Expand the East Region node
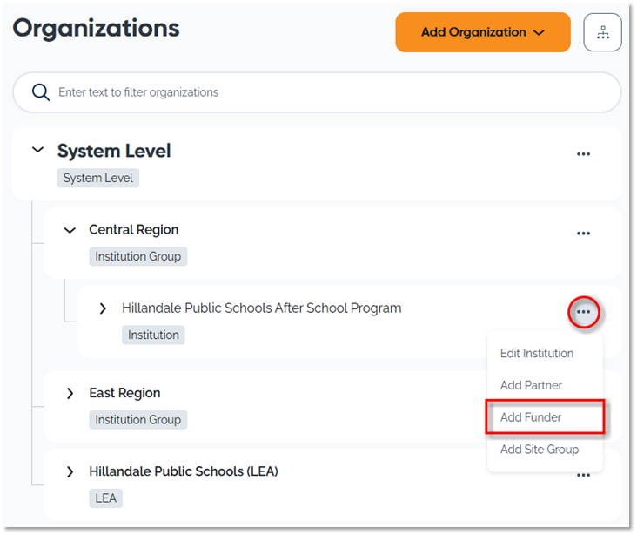 coord(70,393)
